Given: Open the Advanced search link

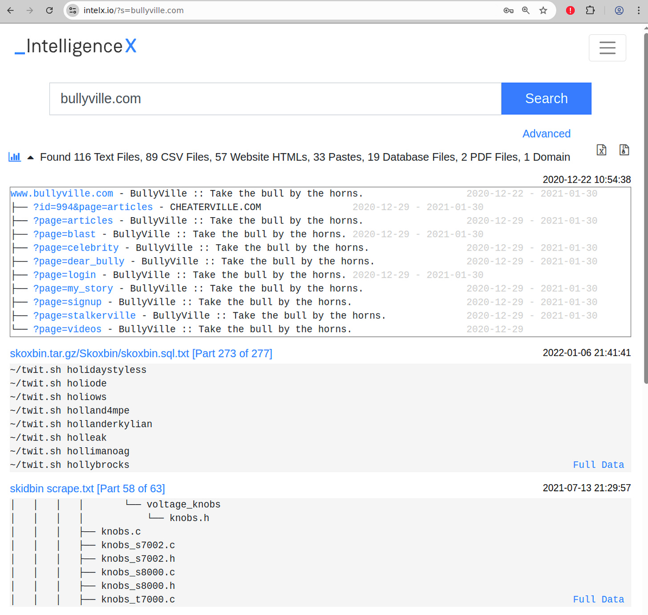Looking at the screenshot, I should [546, 134].
